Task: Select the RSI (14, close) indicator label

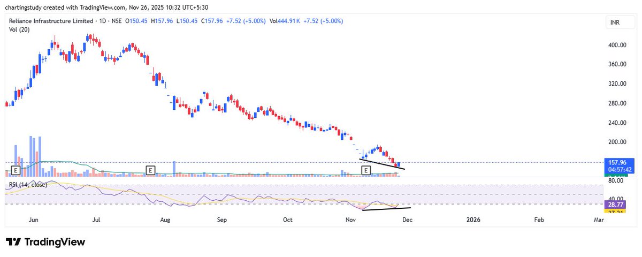Action: pos(27,184)
